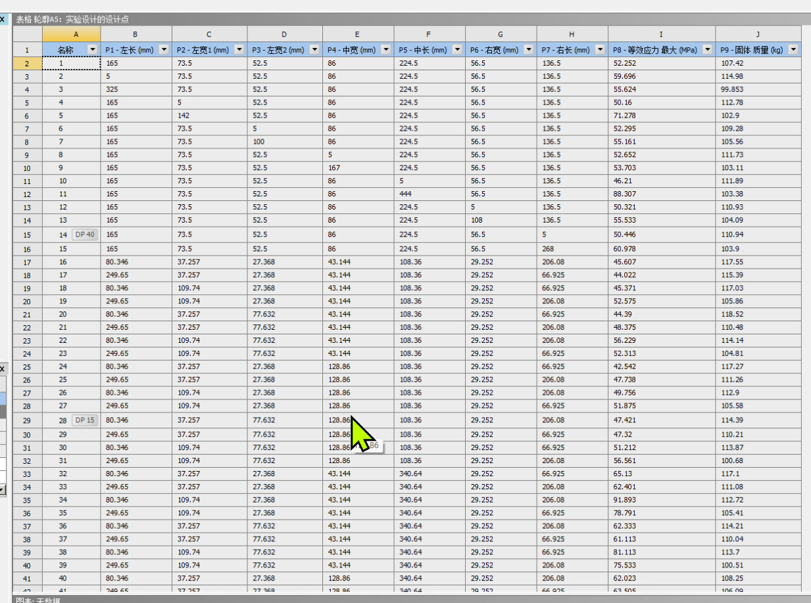
Task: Select the stress cell 59.696
Action: [x=662, y=76]
